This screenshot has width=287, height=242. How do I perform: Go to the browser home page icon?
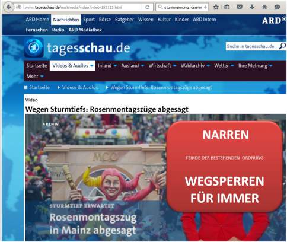tap(264, 7)
